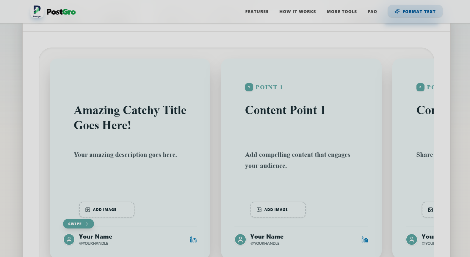Click the sparkle icon in Format Text
The height and width of the screenshot is (257, 470).
[397, 11]
